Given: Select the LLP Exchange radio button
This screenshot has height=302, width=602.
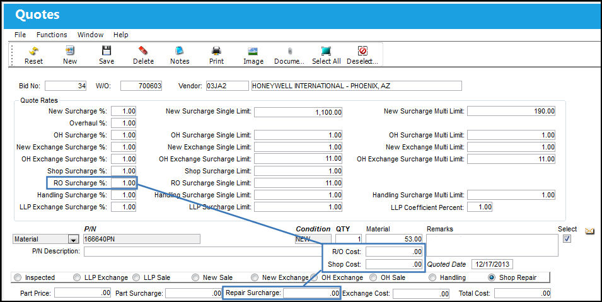Looking at the screenshot, I should tap(77, 277).
